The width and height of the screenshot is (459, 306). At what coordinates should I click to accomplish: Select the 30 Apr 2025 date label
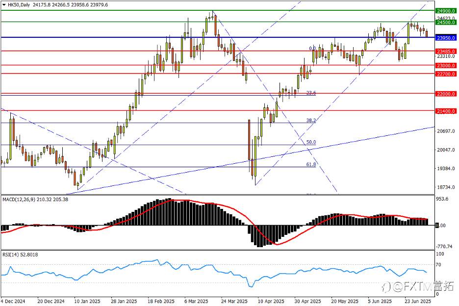point(307,301)
